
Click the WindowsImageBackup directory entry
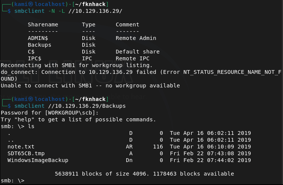tap(38, 160)
